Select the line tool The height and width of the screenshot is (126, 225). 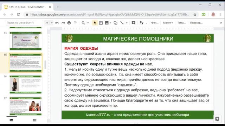pyautogui.click(x=122, y=23)
